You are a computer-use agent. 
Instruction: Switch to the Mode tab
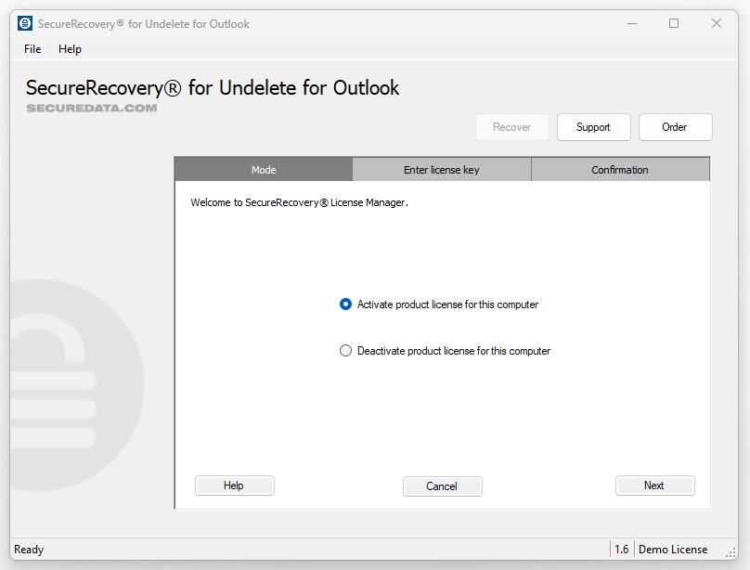[x=264, y=170]
